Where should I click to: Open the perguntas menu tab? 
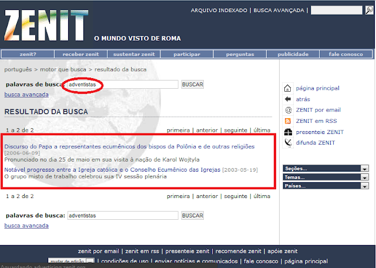[x=240, y=54]
